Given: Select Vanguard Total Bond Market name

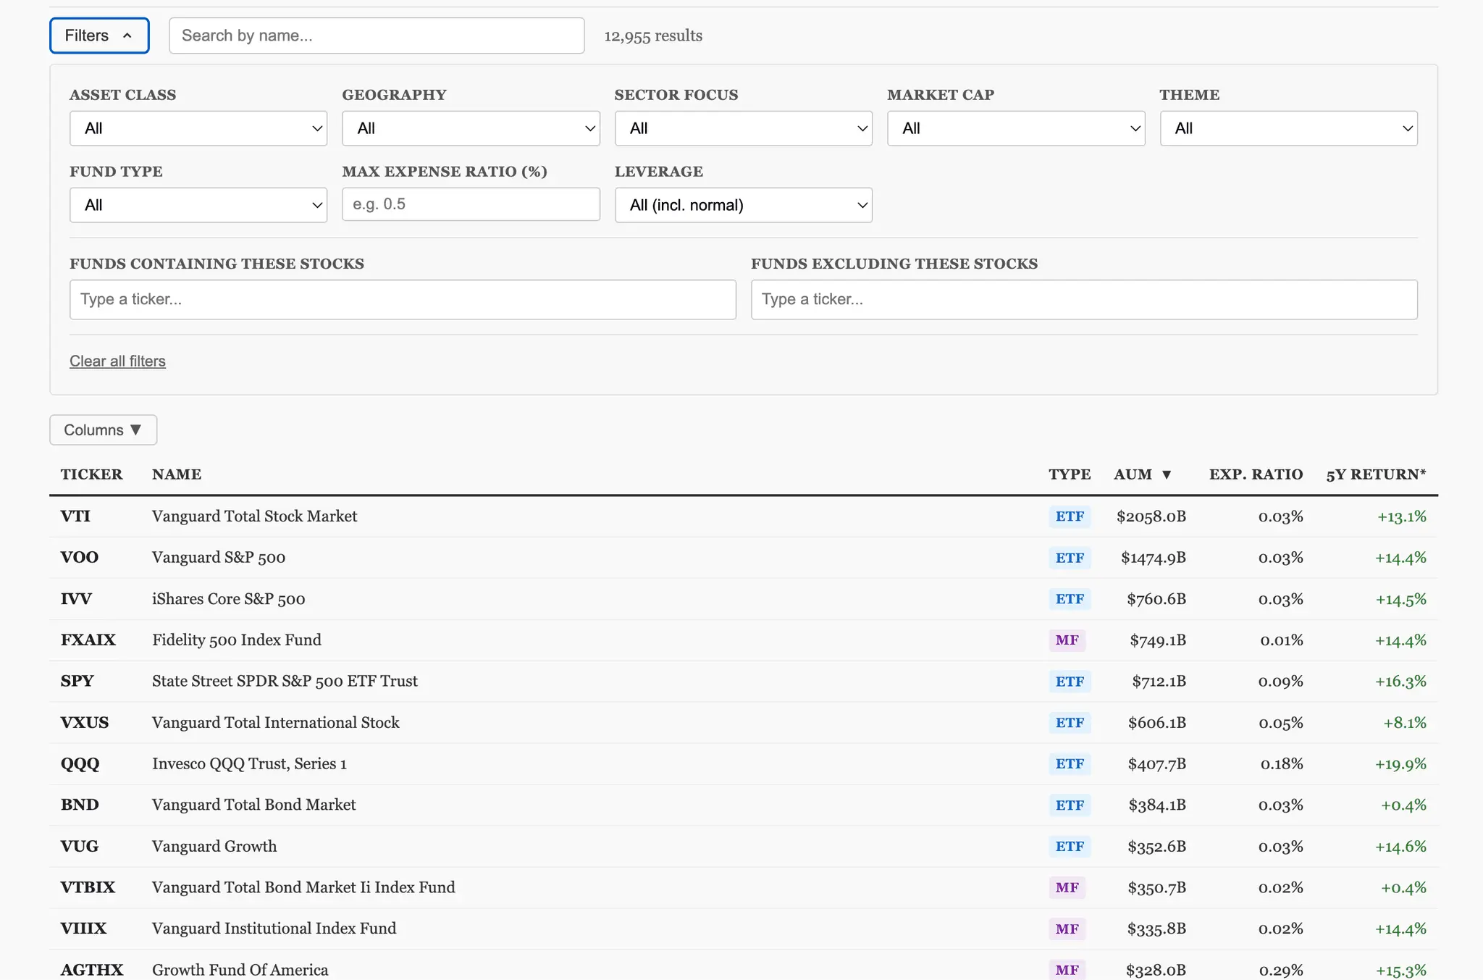Looking at the screenshot, I should tap(253, 805).
